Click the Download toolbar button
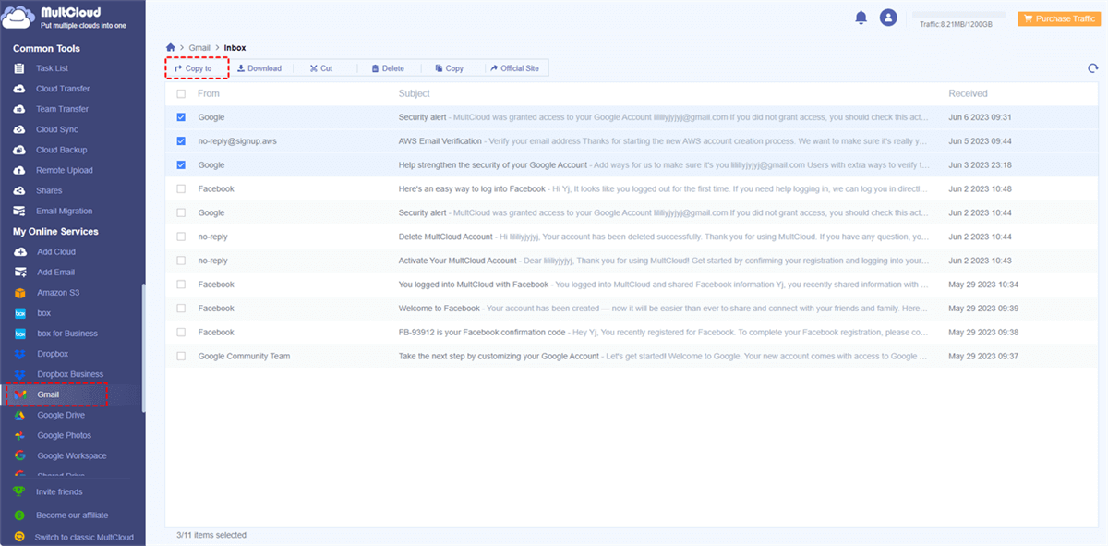The width and height of the screenshot is (1108, 546). [x=259, y=68]
